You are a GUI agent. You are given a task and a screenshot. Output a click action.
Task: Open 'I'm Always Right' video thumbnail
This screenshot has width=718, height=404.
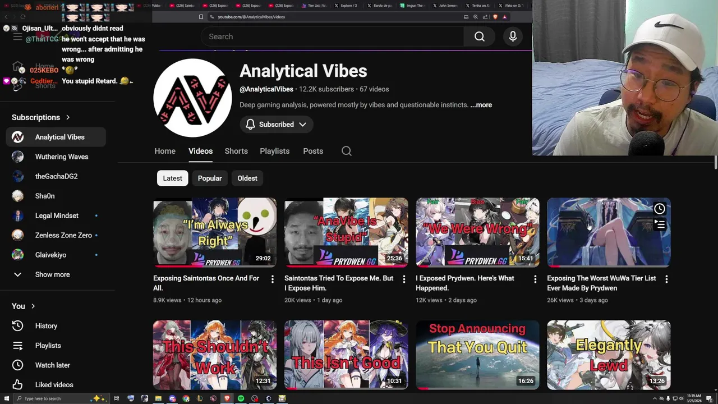(215, 232)
